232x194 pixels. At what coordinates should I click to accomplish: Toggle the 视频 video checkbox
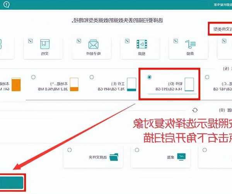tap(126, 40)
